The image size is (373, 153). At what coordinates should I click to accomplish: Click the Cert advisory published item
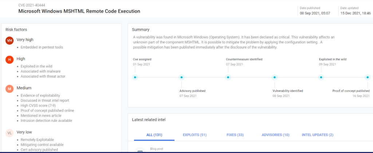coord(39,150)
